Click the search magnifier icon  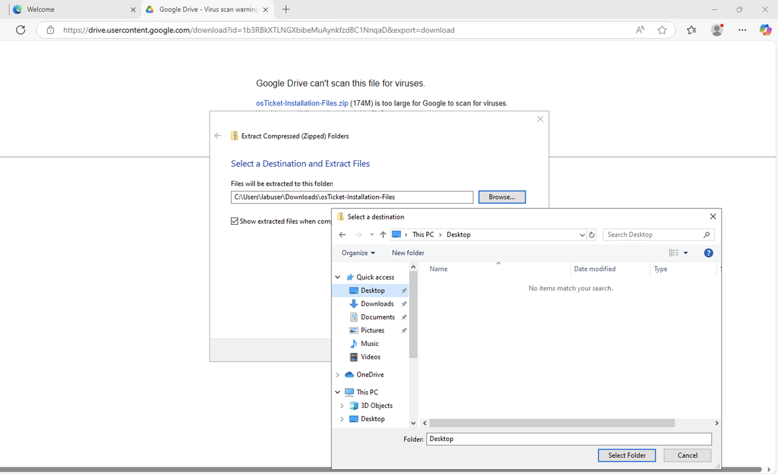click(706, 235)
